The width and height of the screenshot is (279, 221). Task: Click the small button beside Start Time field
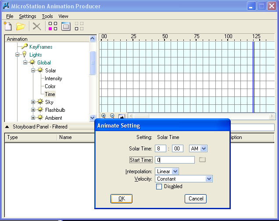tap(202, 160)
